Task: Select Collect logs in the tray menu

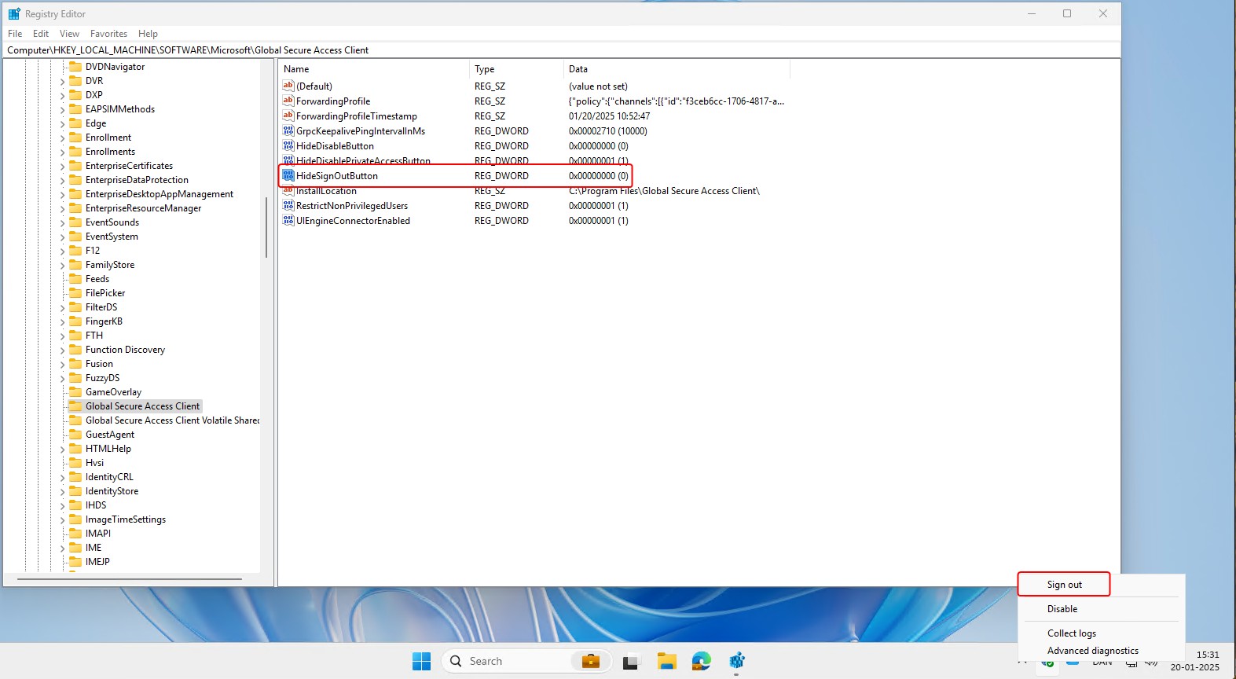Action: pos(1072,633)
